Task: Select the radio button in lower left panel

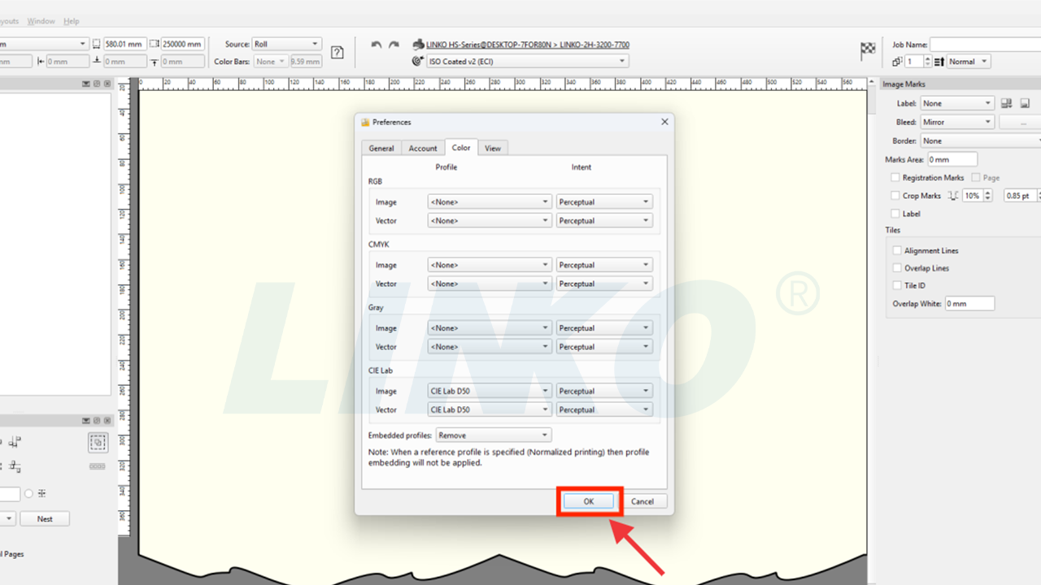Action: [28, 493]
